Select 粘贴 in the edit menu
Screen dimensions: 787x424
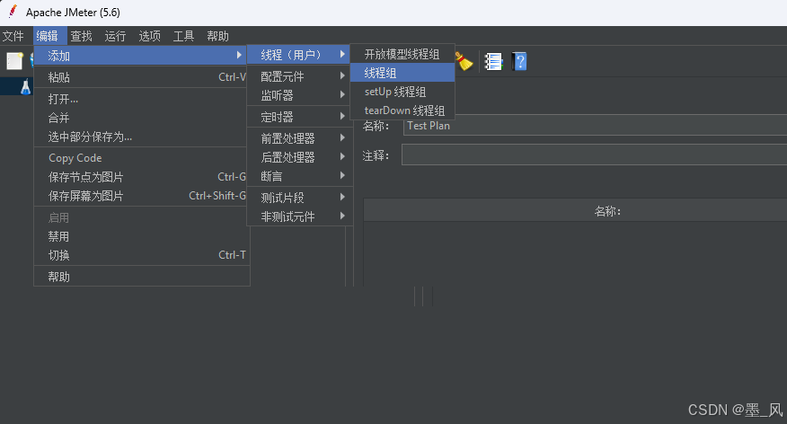click(x=142, y=77)
